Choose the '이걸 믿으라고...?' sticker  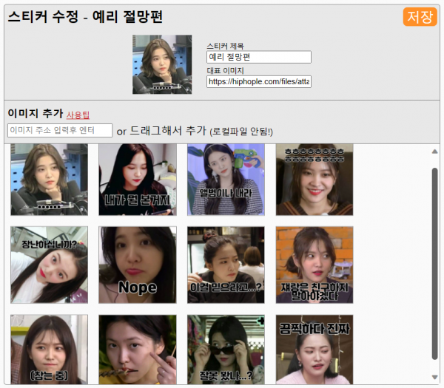click(226, 265)
